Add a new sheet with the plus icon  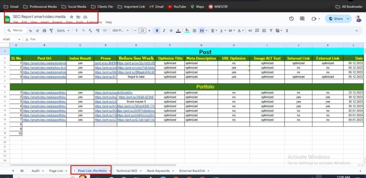pyautogui.click(x=13, y=171)
